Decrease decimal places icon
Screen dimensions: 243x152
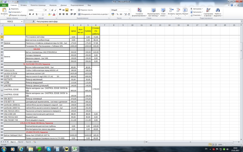tap(129, 14)
